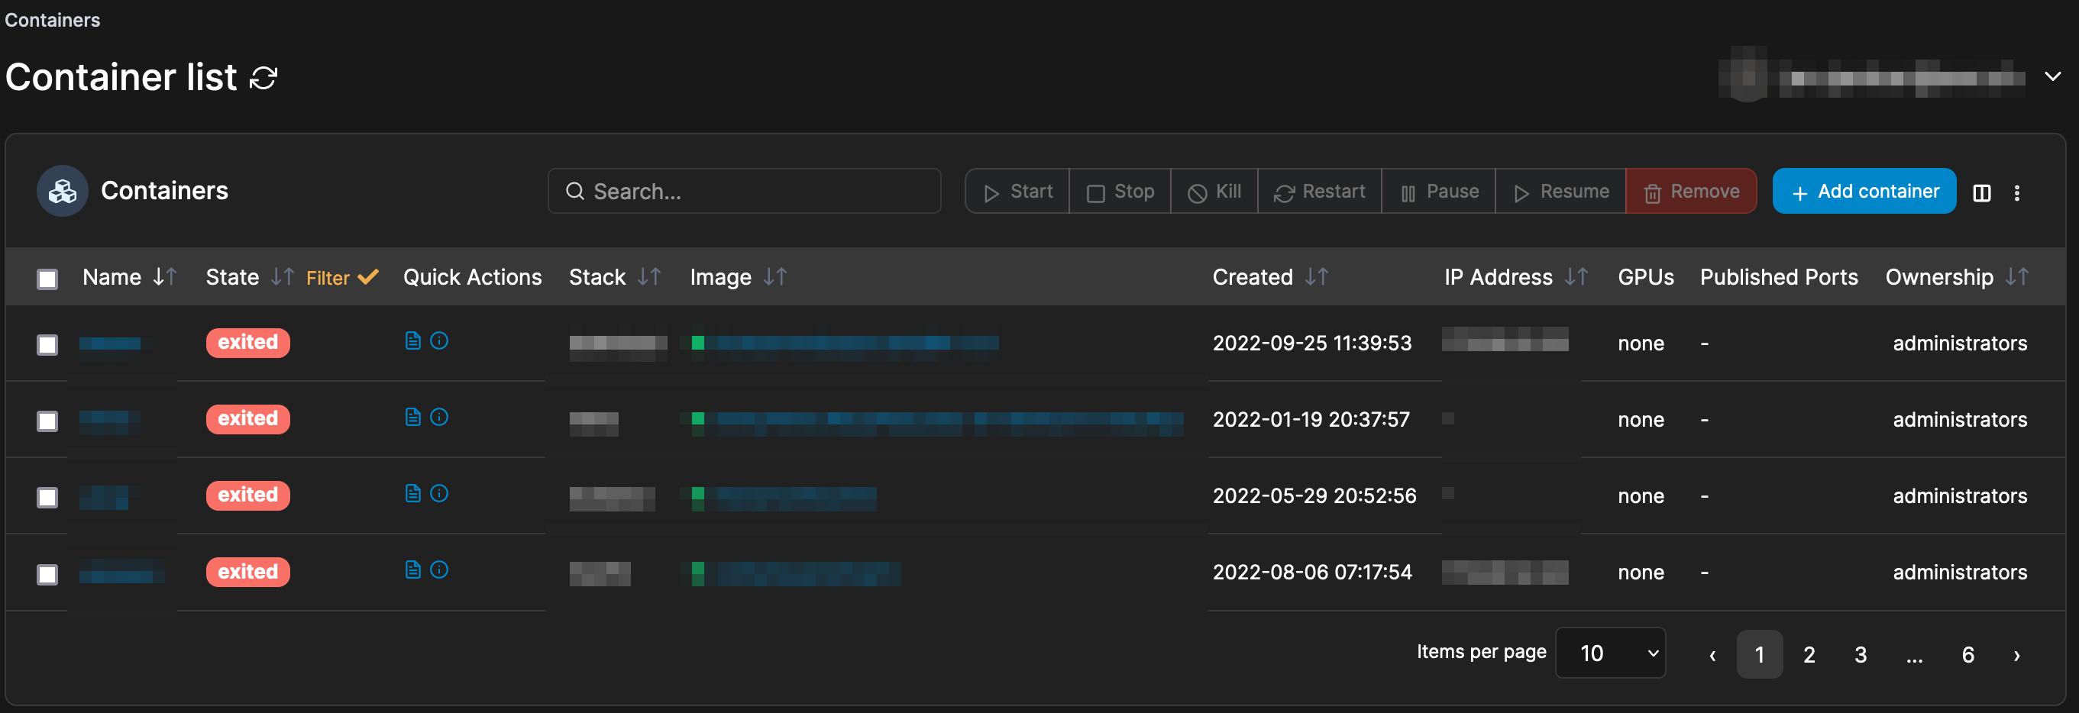Open the table overflow menu
Image resolution: width=2079 pixels, height=713 pixels.
tap(2018, 193)
